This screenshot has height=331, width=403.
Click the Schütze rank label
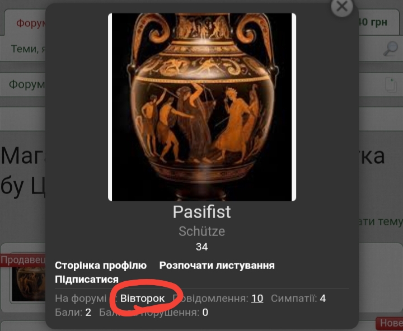tap(201, 231)
